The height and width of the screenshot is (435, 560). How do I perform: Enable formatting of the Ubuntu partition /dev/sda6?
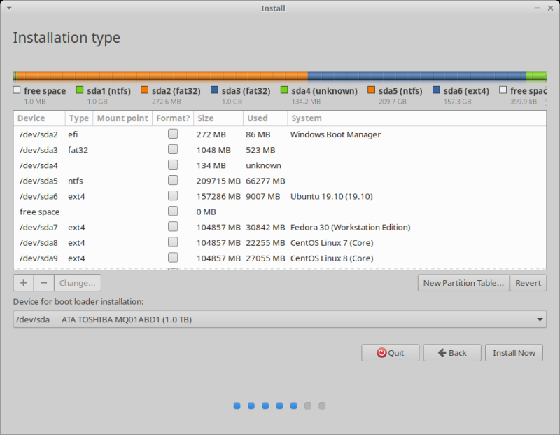pos(173,195)
